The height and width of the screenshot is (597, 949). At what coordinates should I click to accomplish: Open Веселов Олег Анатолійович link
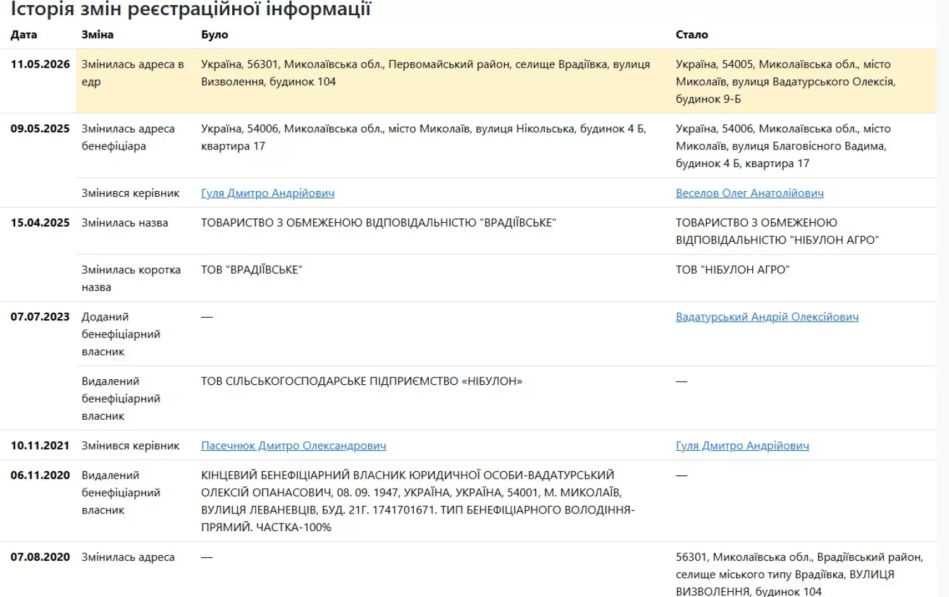(750, 193)
